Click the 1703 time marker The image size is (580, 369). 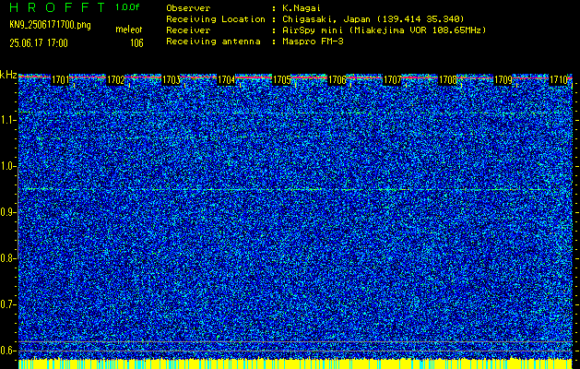point(171,79)
